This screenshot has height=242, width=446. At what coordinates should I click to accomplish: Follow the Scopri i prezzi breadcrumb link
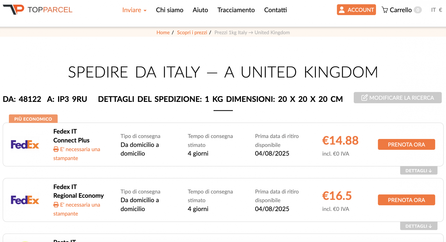click(192, 33)
